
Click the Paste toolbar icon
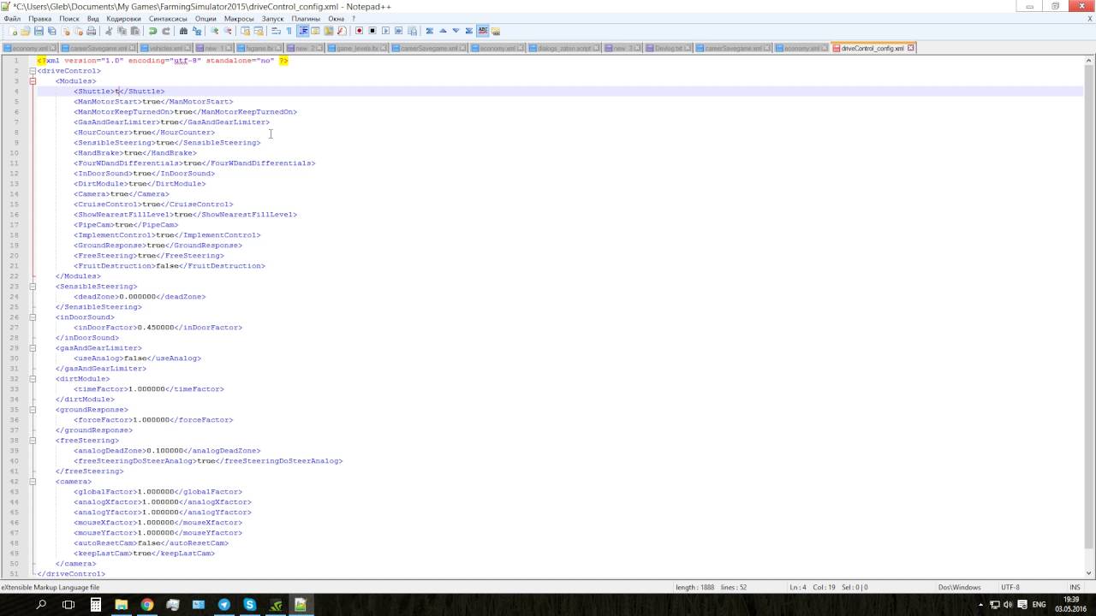click(134, 31)
